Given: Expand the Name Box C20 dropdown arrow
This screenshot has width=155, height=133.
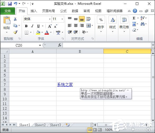Looking at the screenshot, I should 40,45.
